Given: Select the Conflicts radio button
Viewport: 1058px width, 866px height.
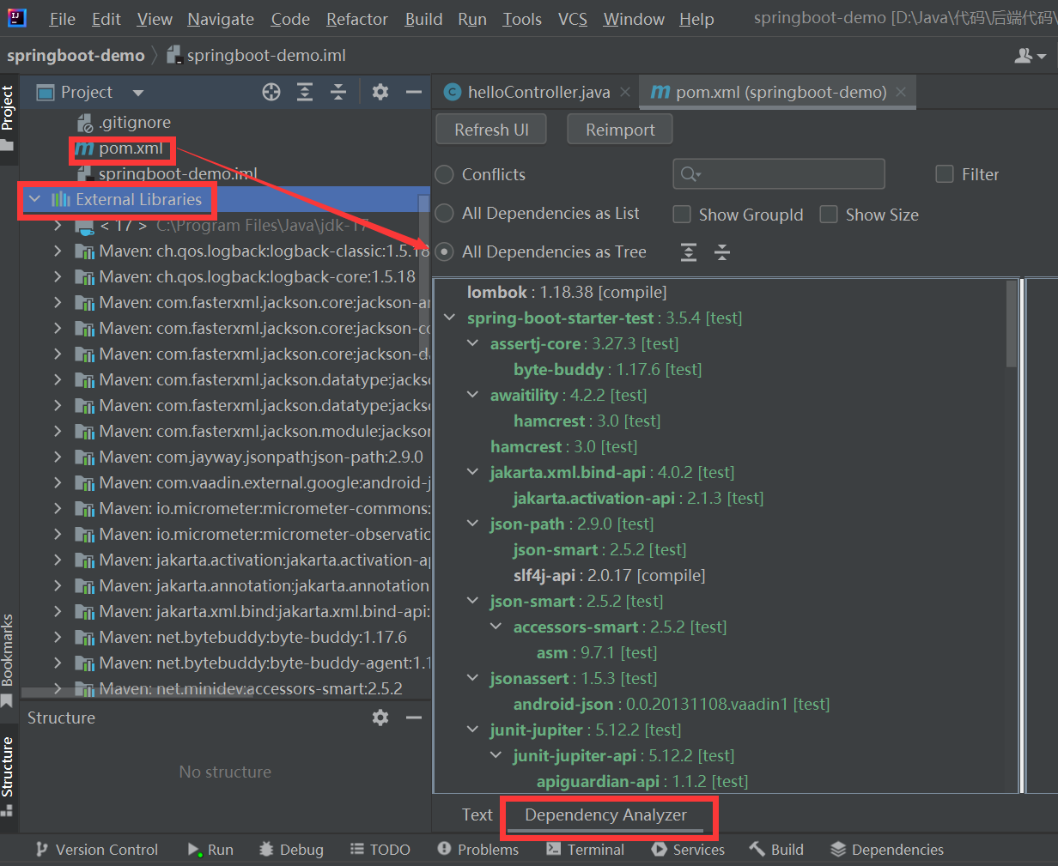Looking at the screenshot, I should (444, 175).
